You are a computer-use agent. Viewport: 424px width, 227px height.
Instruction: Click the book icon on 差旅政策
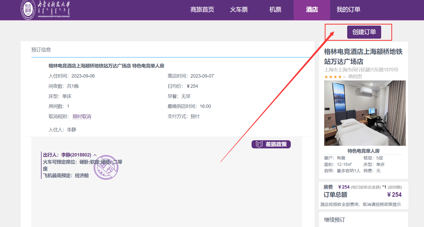pyautogui.click(x=259, y=144)
